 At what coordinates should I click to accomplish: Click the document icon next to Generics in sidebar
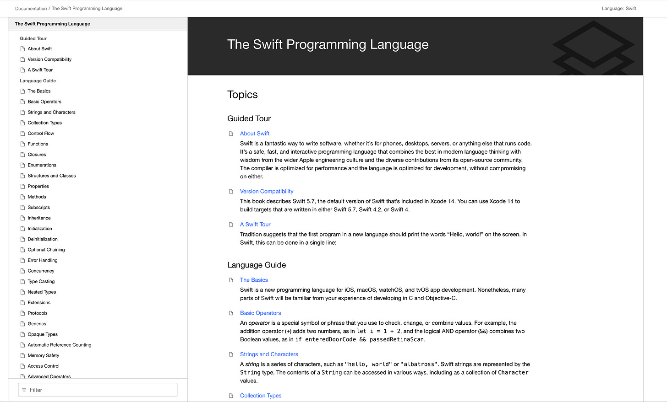coord(22,324)
